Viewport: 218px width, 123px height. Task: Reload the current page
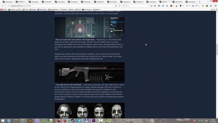(x=120, y=6)
